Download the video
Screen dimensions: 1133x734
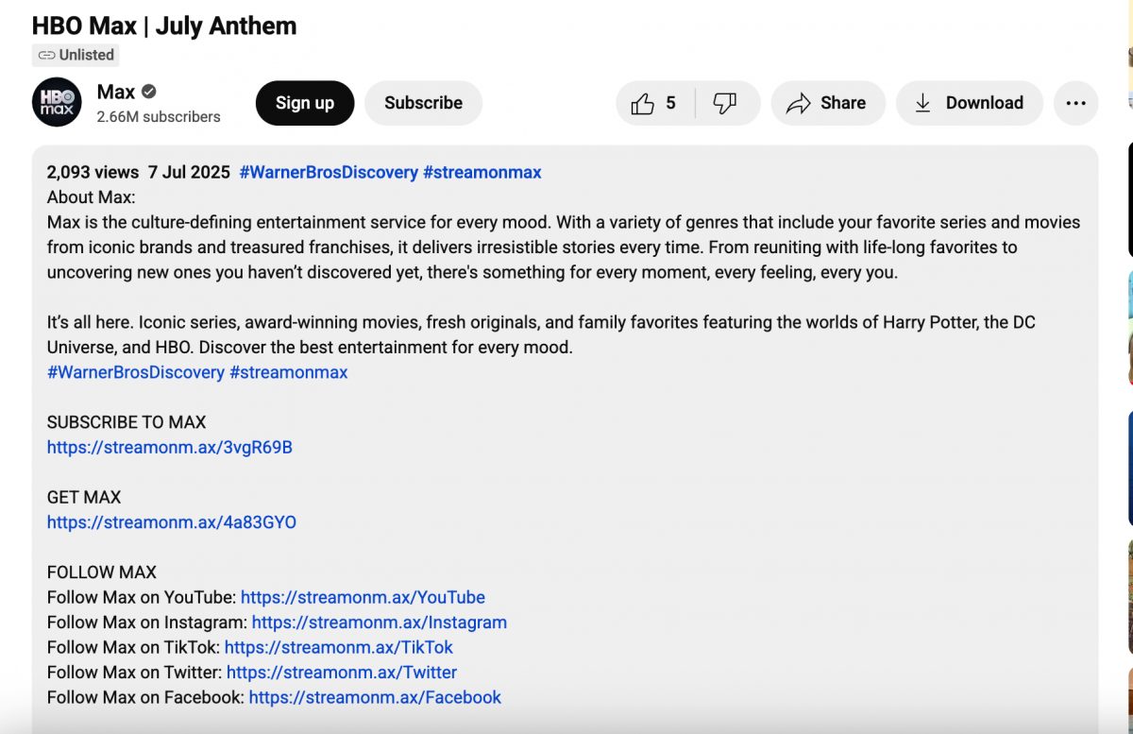(x=970, y=103)
